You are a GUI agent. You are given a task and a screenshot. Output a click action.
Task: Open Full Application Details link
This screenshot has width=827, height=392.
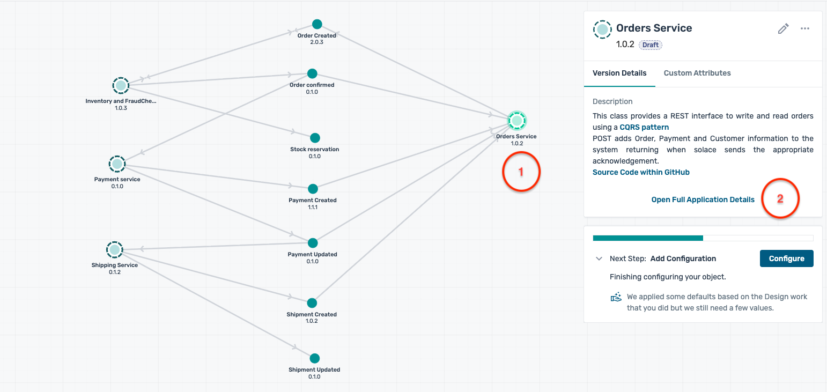click(x=703, y=199)
